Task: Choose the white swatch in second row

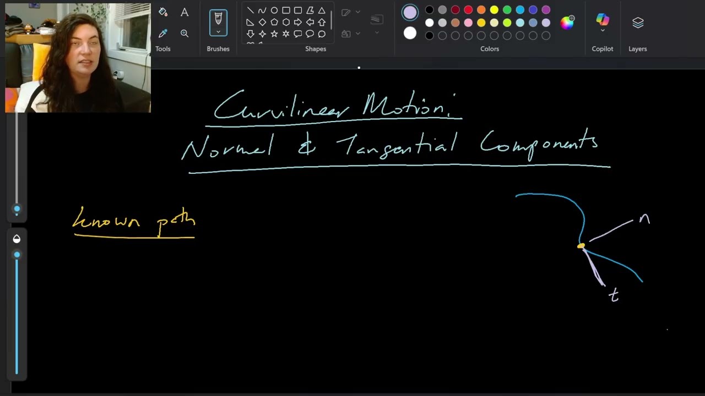Action: 430,23
